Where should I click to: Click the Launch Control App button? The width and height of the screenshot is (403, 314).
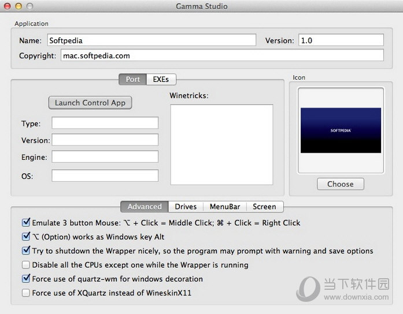click(90, 103)
